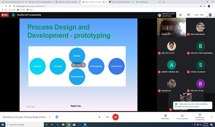The width and height of the screenshot is (215, 127).
Task: Select the Payal Bhattacharya green B avatar
Action: (200, 46)
